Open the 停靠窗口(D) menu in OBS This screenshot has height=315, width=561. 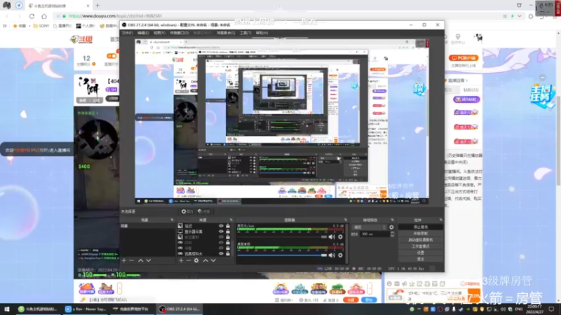[180, 33]
